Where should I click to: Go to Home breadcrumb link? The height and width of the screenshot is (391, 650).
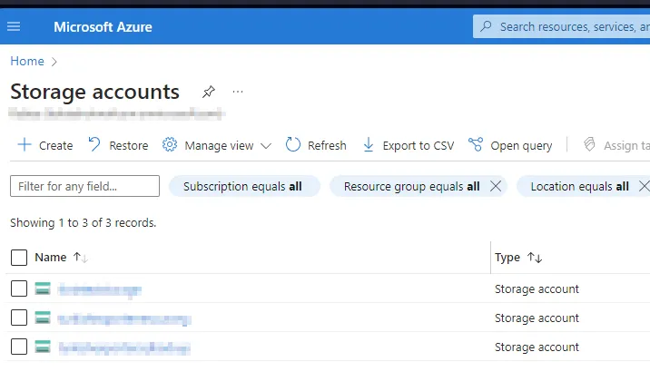26,61
